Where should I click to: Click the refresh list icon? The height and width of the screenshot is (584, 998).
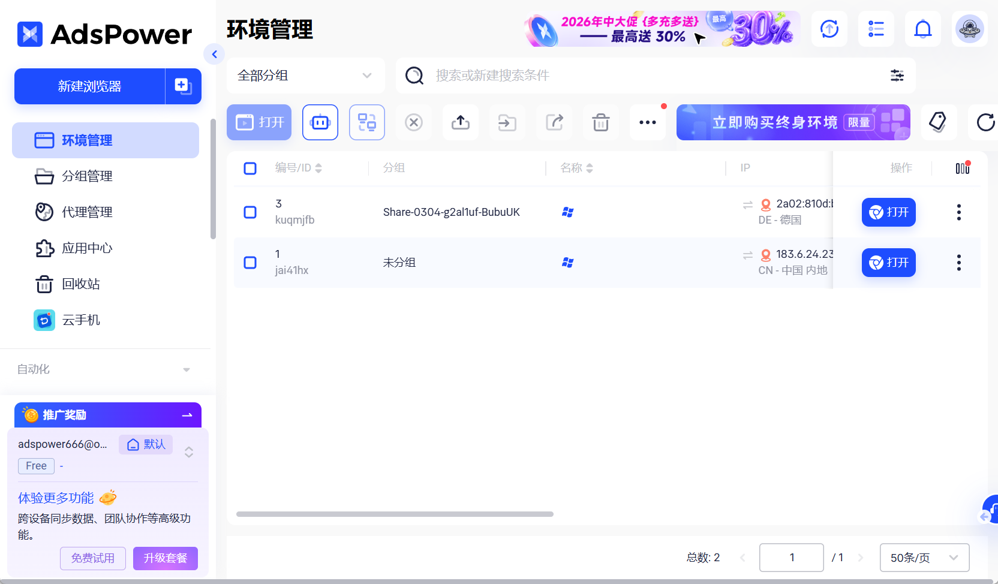tap(984, 122)
